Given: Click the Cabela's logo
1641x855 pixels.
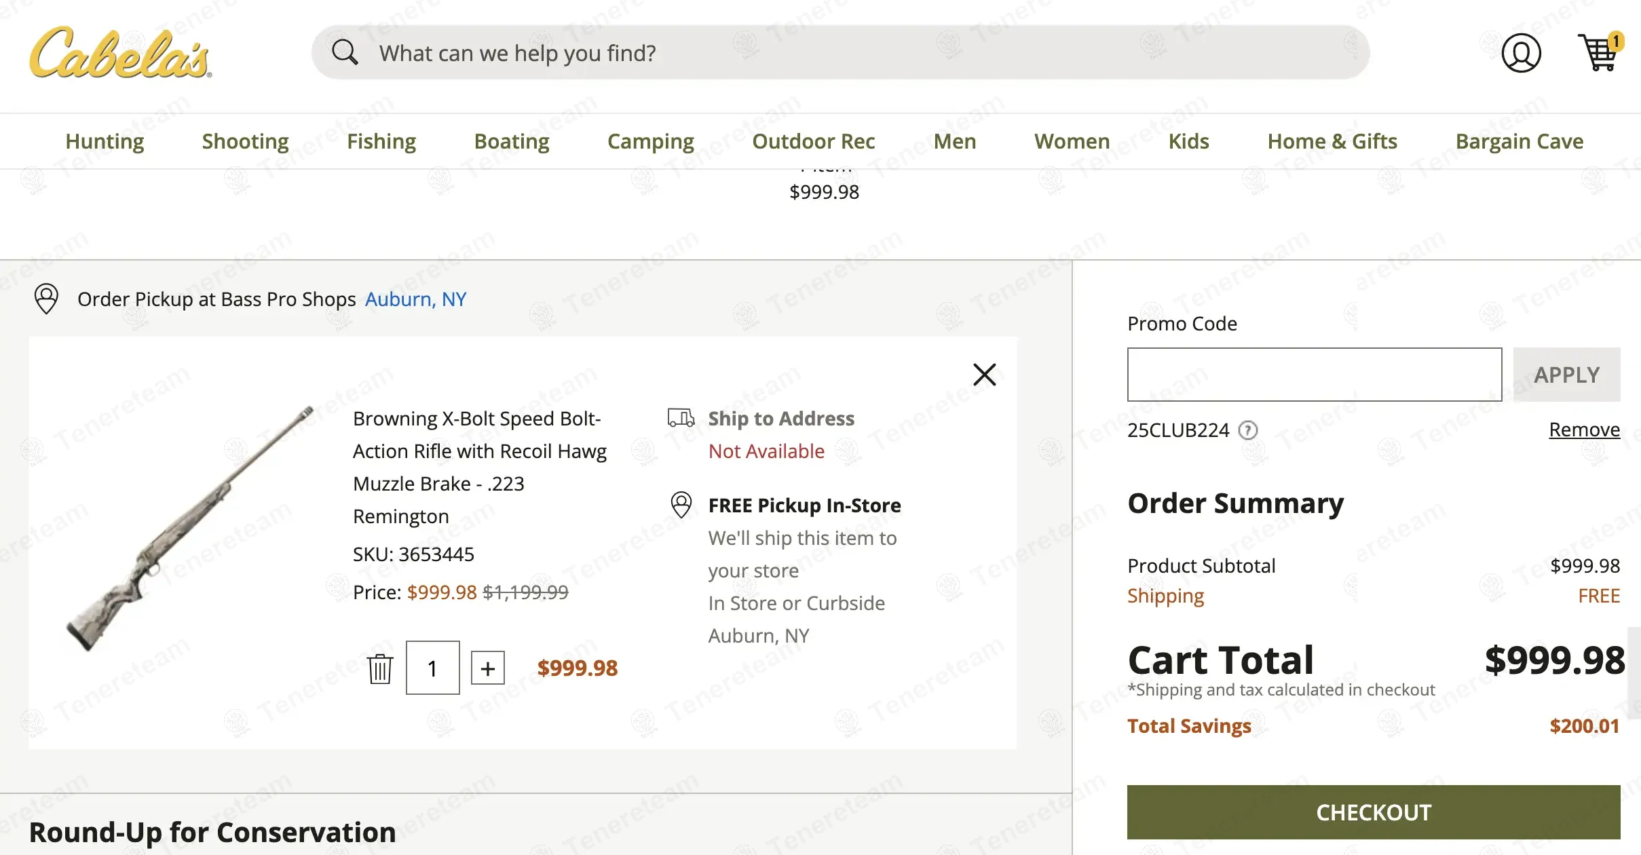Looking at the screenshot, I should [x=120, y=53].
